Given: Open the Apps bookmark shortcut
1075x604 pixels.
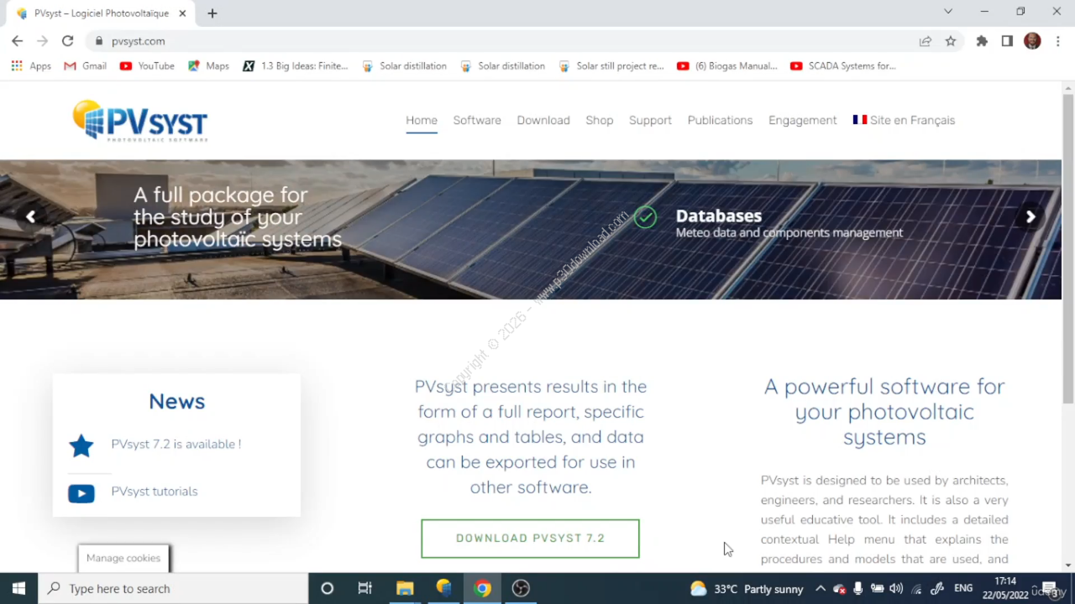Looking at the screenshot, I should click(x=31, y=66).
